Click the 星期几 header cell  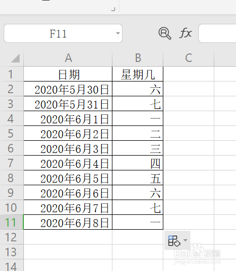[138, 74]
